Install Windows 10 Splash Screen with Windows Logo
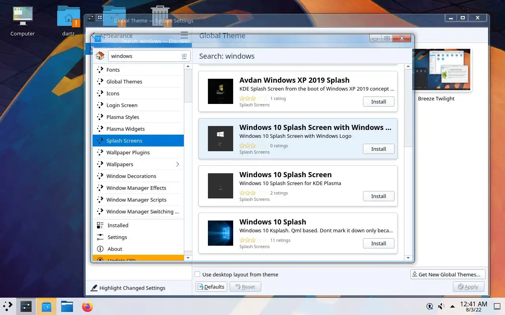The height and width of the screenshot is (315, 505). click(378, 149)
